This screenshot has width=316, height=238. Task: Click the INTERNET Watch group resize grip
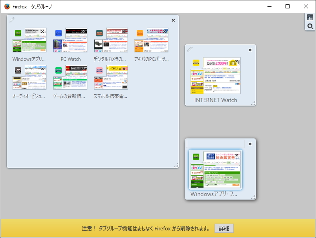[x=253, y=103]
